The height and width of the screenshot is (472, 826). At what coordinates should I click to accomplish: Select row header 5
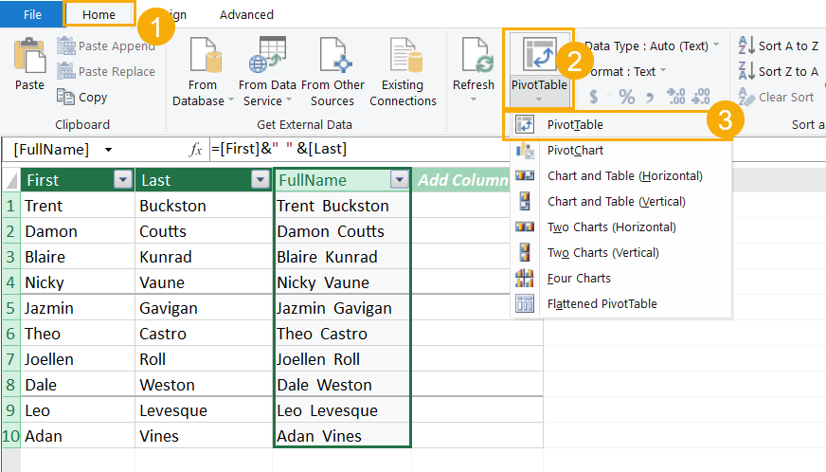click(11, 308)
